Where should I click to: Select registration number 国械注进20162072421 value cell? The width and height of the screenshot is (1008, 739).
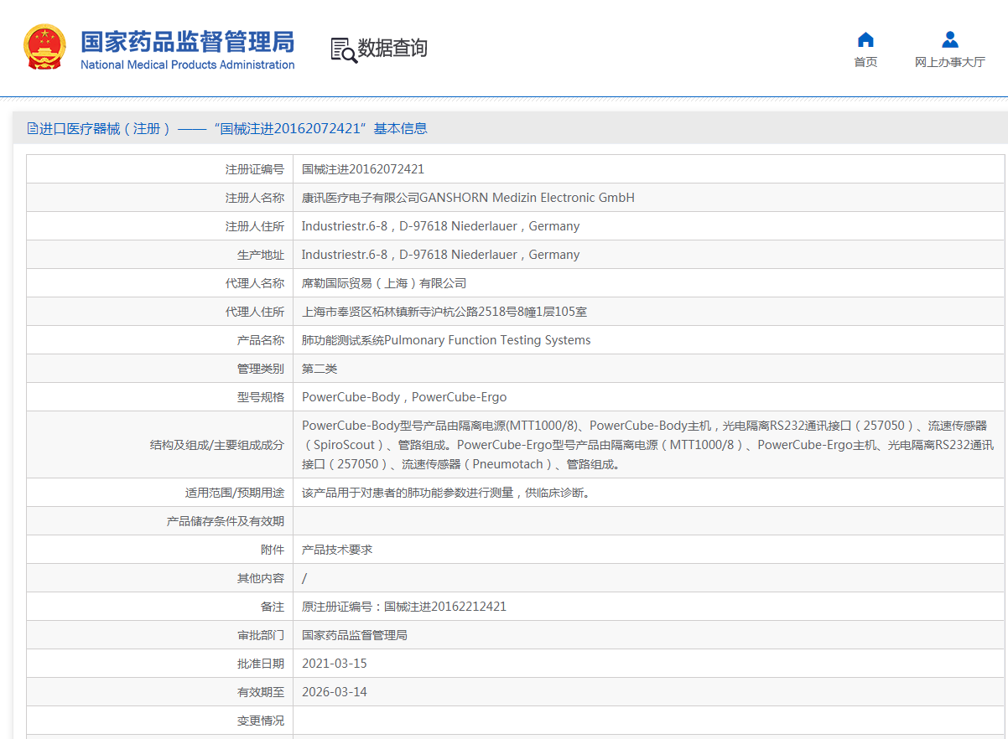point(363,169)
